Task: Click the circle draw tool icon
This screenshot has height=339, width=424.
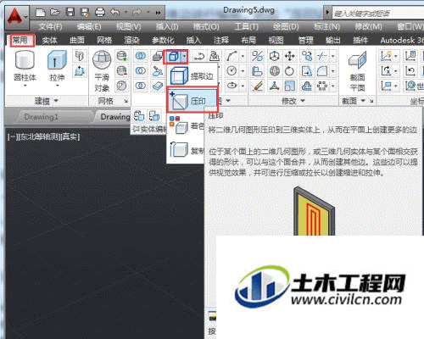Action: pyautogui.click(x=232, y=71)
